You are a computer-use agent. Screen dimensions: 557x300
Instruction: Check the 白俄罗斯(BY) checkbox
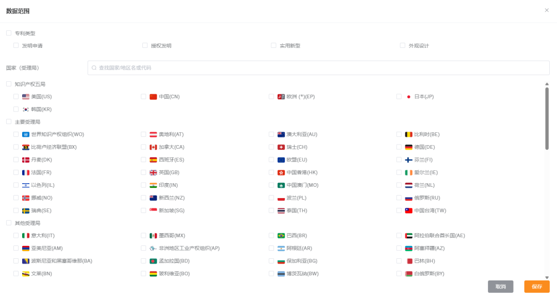pyautogui.click(x=399, y=273)
